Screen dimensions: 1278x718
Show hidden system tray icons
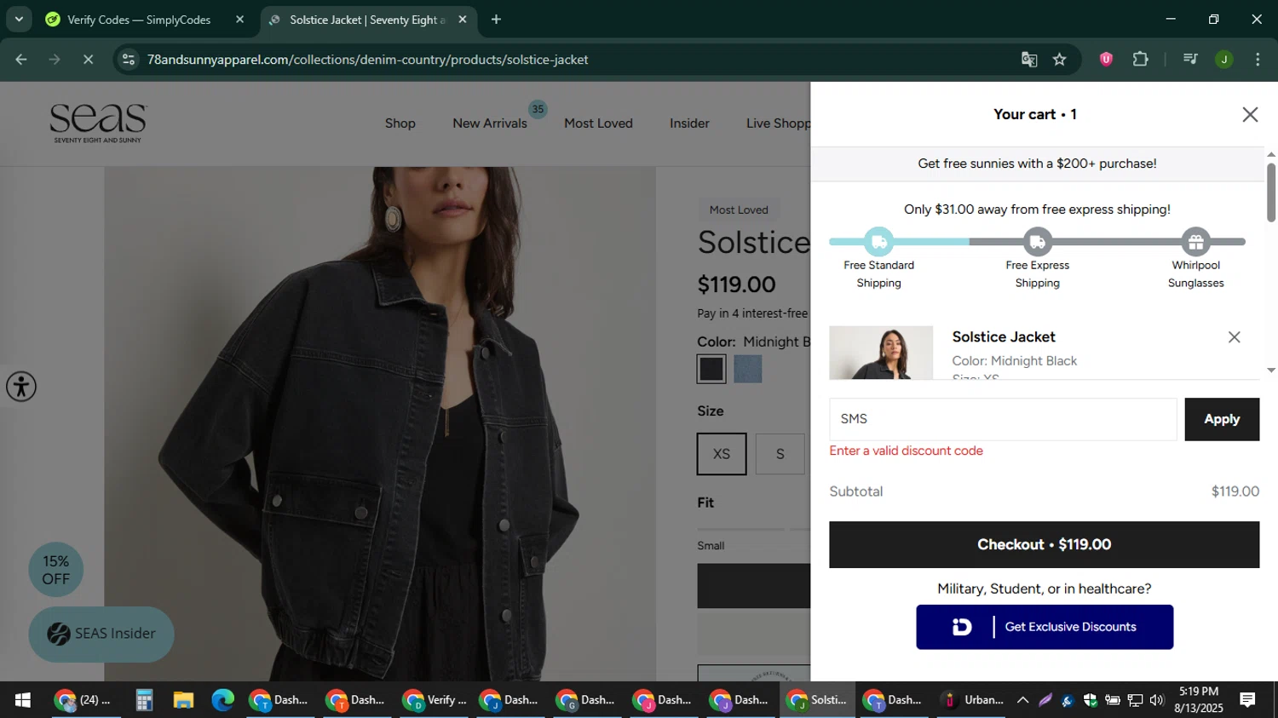[1022, 700]
